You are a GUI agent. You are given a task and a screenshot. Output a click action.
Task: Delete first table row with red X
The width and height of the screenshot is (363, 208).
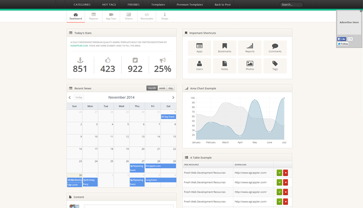[285, 173]
